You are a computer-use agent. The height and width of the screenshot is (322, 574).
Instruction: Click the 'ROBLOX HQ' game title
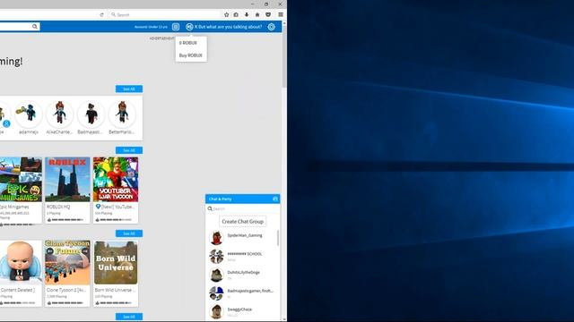[x=58, y=207]
